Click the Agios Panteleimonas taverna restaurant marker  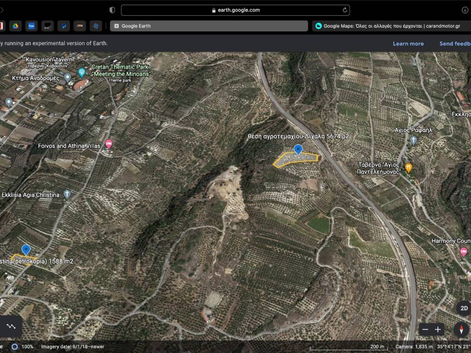[408, 167]
